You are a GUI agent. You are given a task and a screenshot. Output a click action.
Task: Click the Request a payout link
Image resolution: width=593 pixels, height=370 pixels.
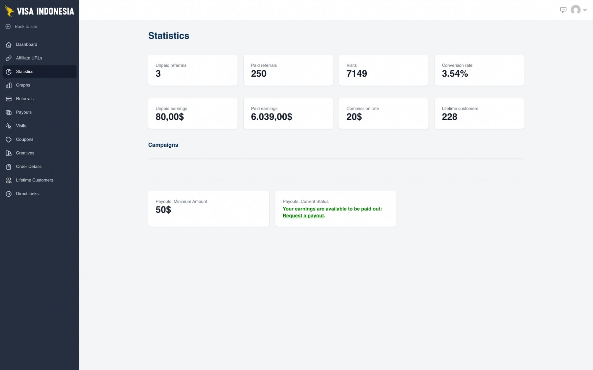[x=303, y=215]
